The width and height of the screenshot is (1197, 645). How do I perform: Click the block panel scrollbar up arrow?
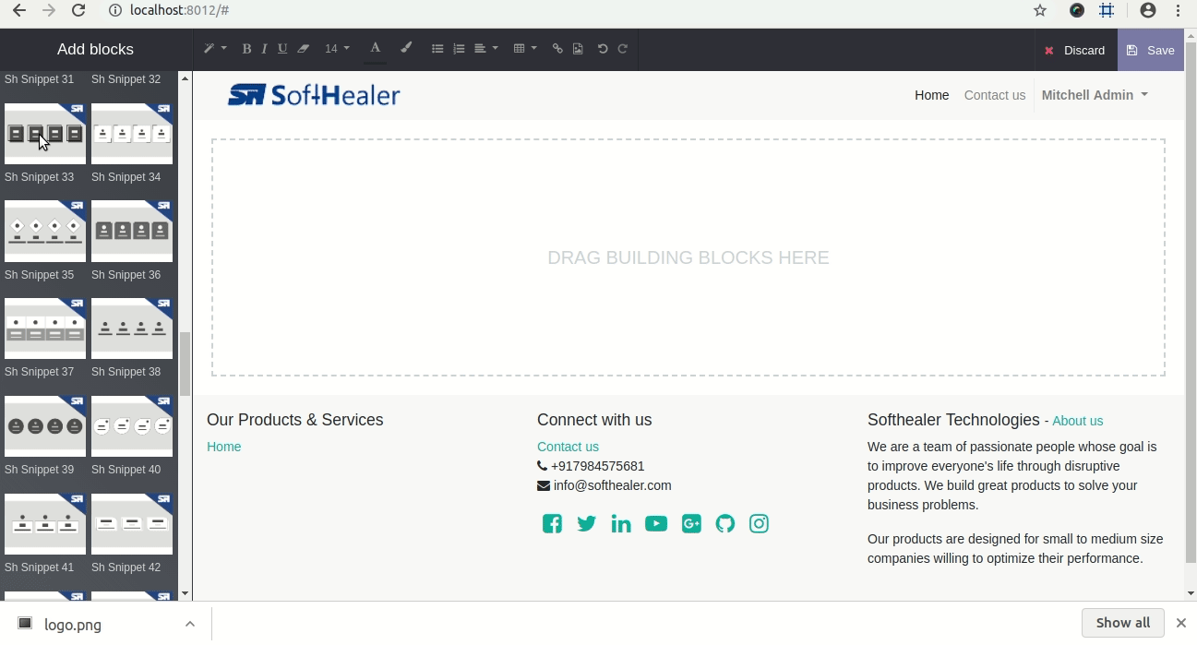[185, 78]
